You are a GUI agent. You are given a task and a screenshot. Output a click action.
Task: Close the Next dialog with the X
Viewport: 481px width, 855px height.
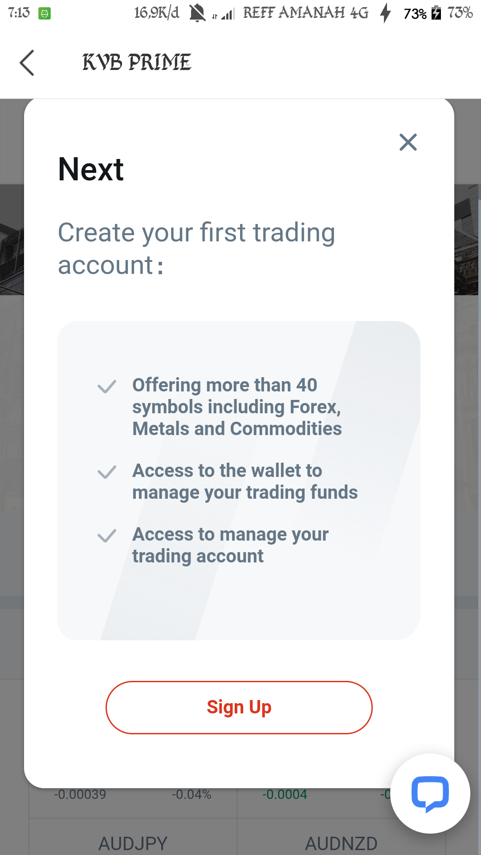tap(408, 142)
